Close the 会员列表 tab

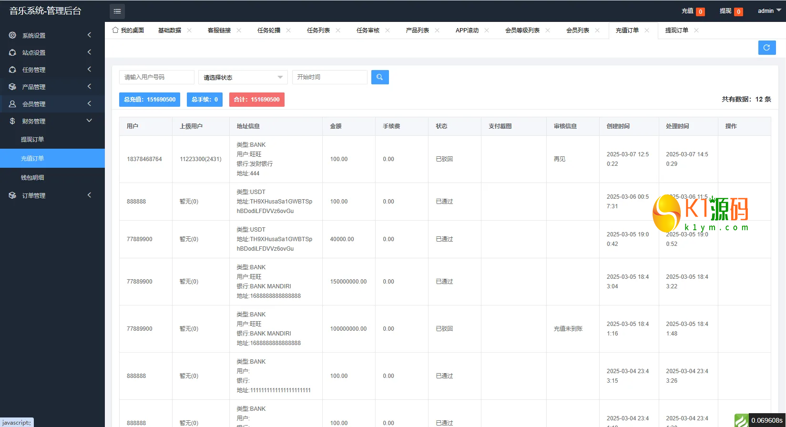(x=597, y=30)
